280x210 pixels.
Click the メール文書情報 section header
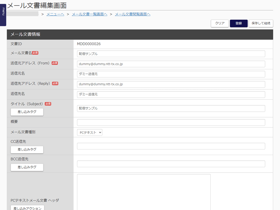pyautogui.click(x=140, y=34)
